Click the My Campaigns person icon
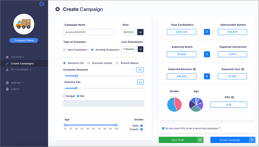The width and height of the screenshot is (259, 147). point(7,69)
